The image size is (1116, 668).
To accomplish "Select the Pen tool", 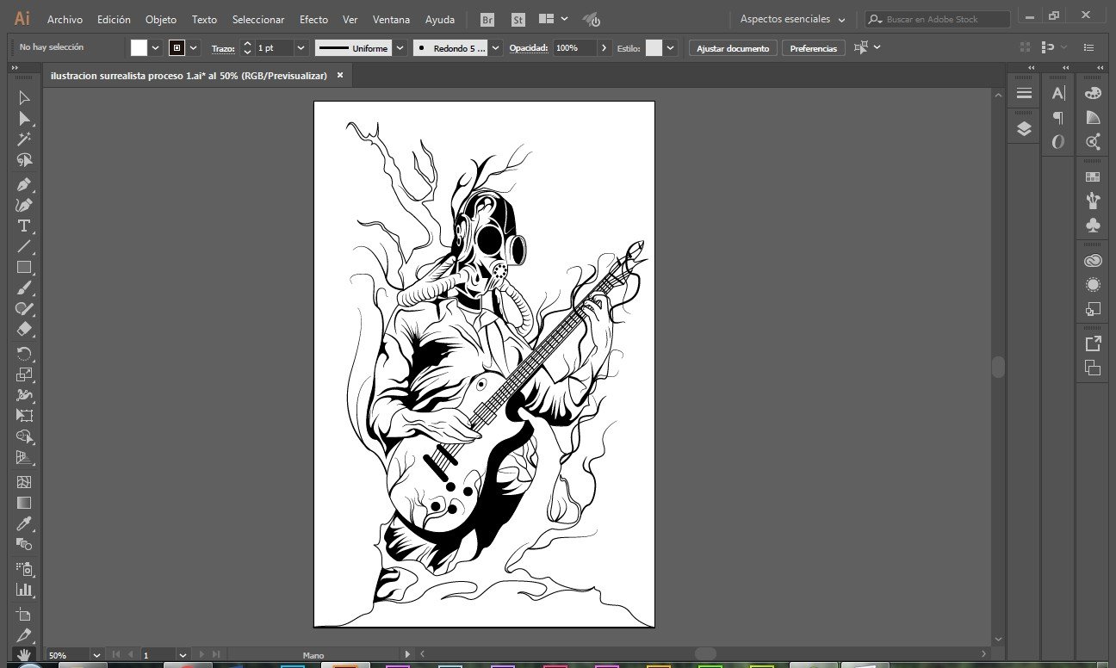I will (24, 184).
